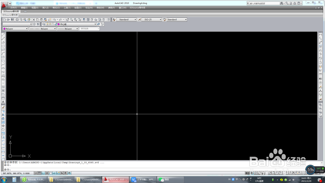Click the Match Properties brush icon
Image resolution: width=325 pixels, height=183 pixels.
click(x=45, y=20)
